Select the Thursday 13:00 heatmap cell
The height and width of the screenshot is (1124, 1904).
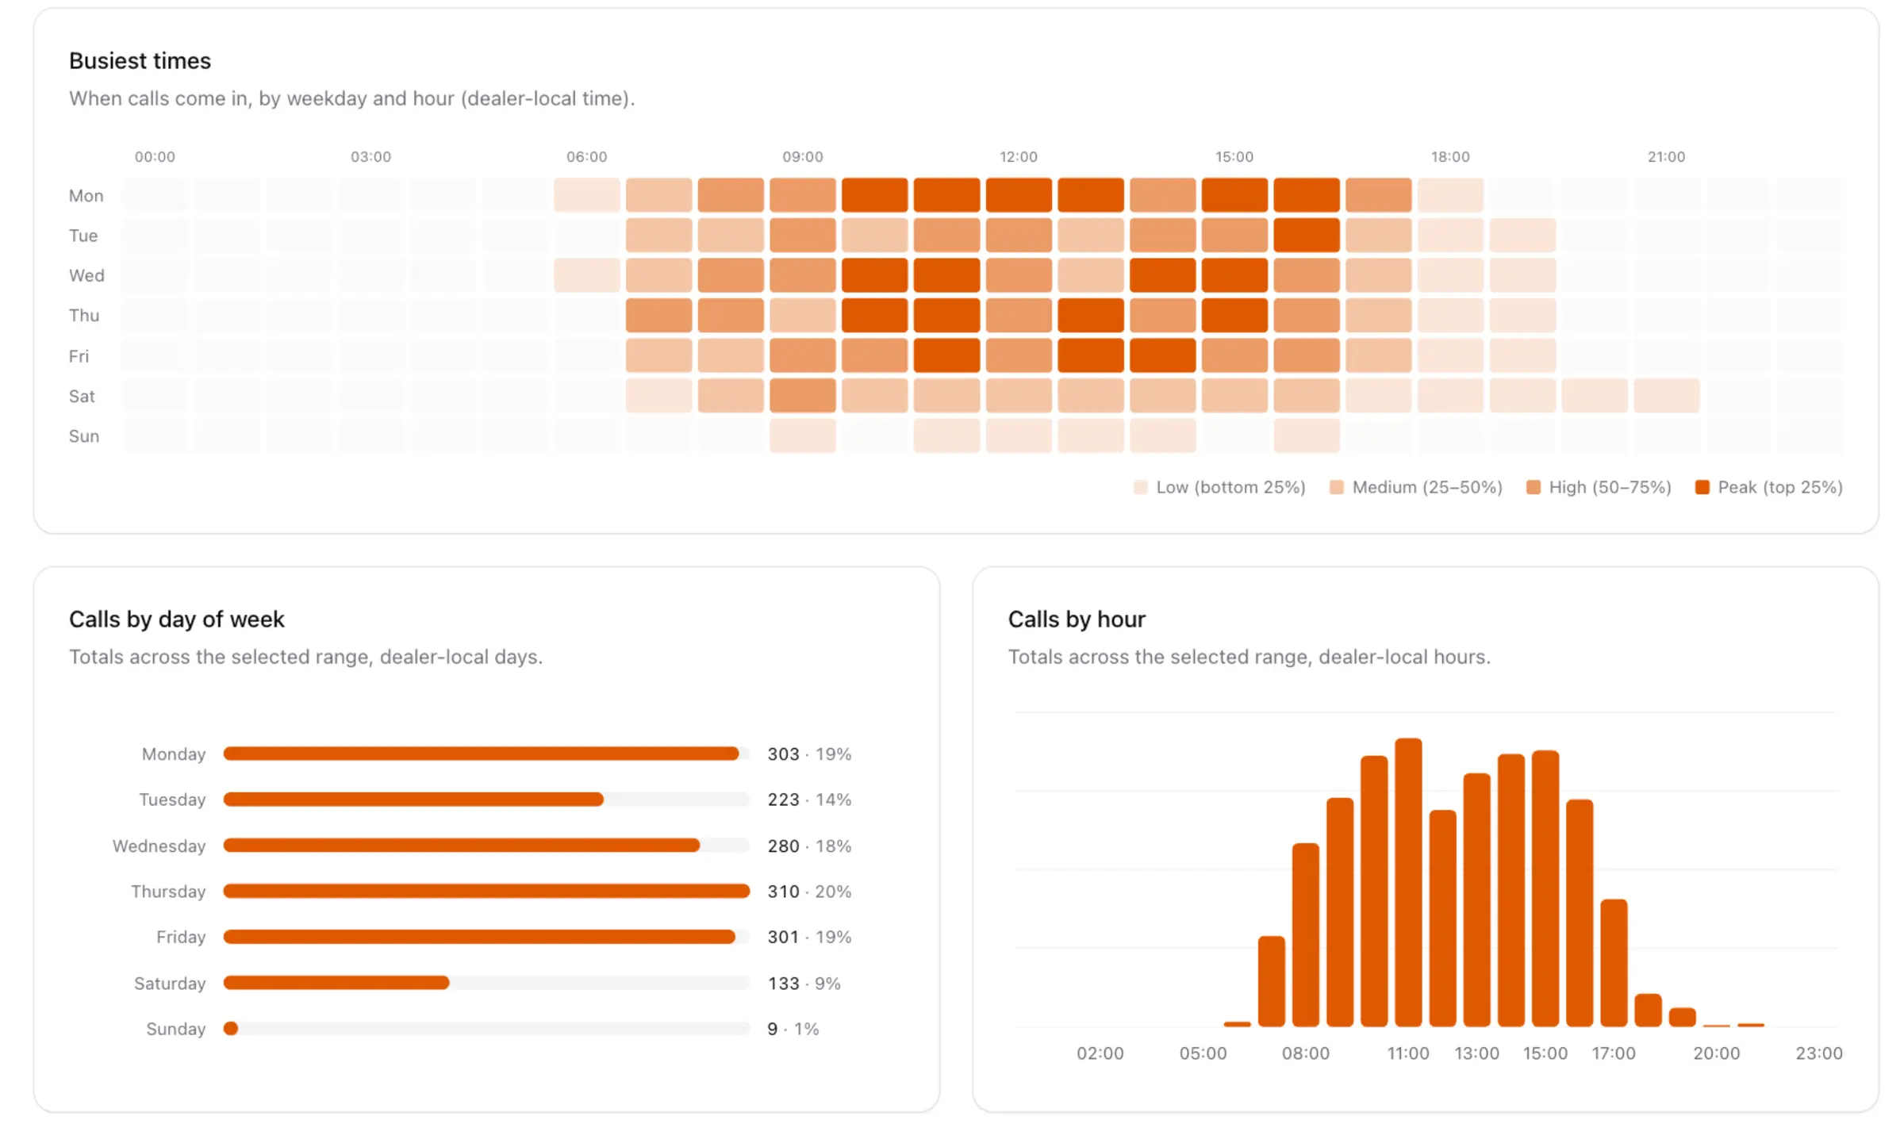[1091, 316]
